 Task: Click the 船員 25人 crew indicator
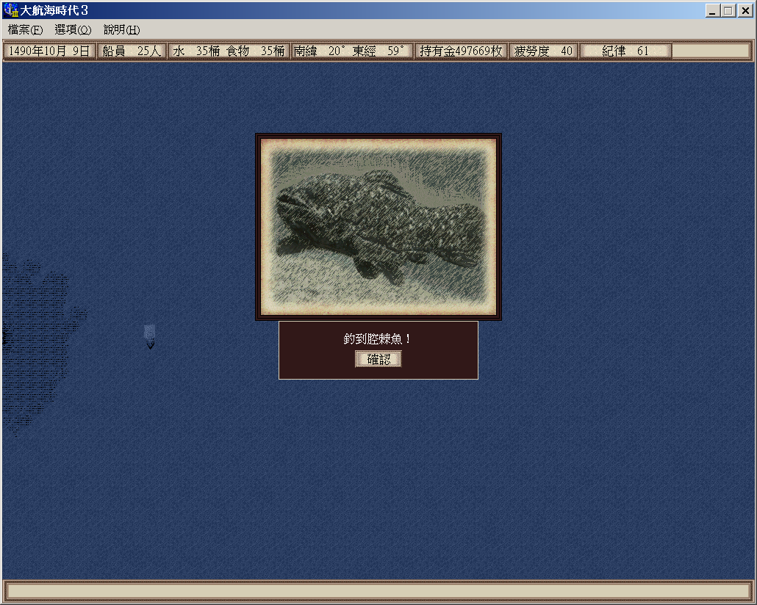tap(132, 51)
